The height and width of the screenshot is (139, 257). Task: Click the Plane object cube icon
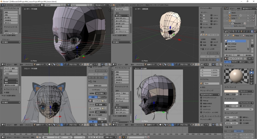[x=233, y=36]
